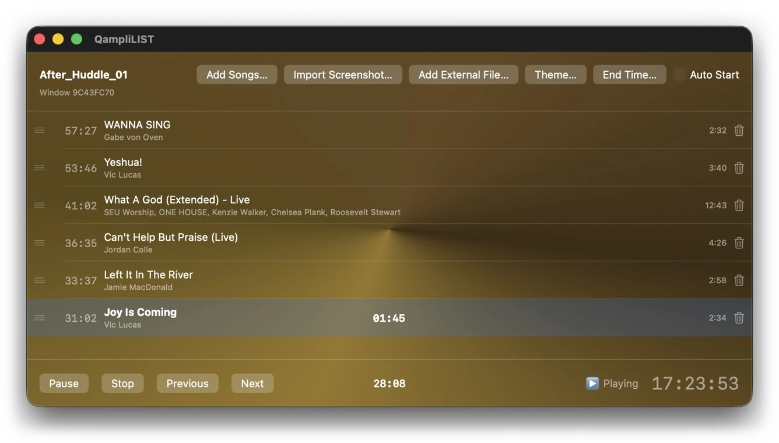The height and width of the screenshot is (443, 779).
Task: Remove What A God (Extended) track
Action: [x=739, y=205]
